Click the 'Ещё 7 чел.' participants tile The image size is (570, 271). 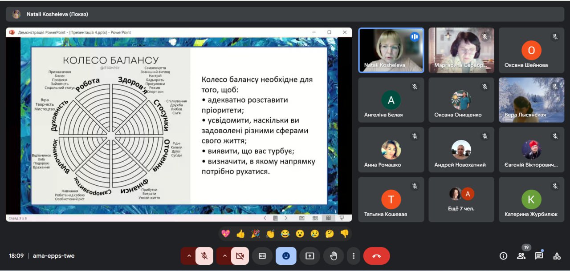tap(461, 199)
